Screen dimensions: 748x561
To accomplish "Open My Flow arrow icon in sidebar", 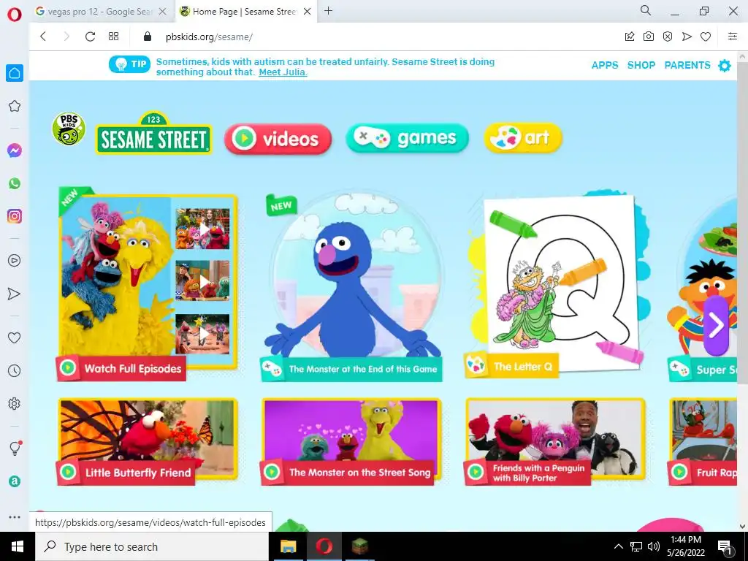I will coord(15,294).
